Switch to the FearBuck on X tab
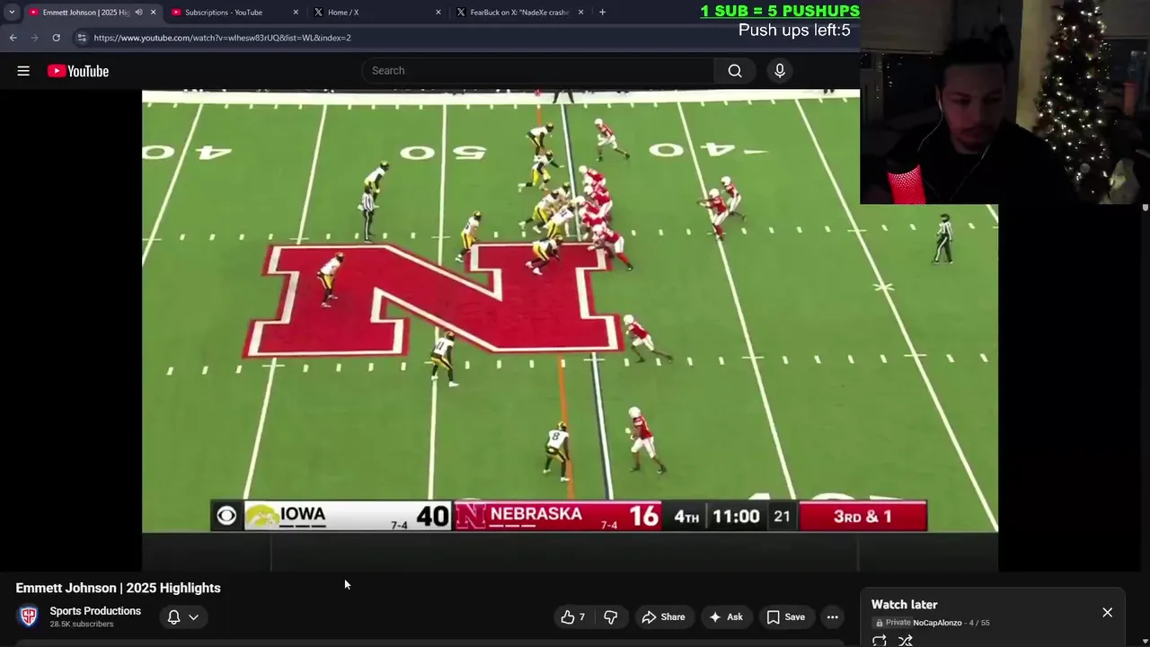Viewport: 1150px width, 647px height. coord(519,13)
